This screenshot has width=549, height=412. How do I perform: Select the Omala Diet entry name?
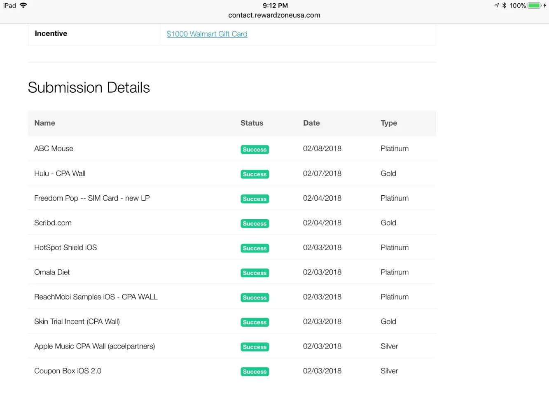coord(52,272)
